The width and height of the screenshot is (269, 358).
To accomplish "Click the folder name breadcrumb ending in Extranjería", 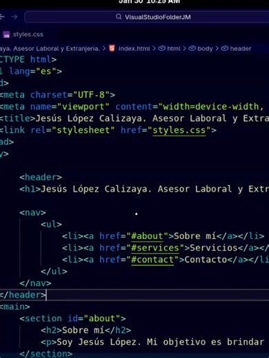I will 50,49.
